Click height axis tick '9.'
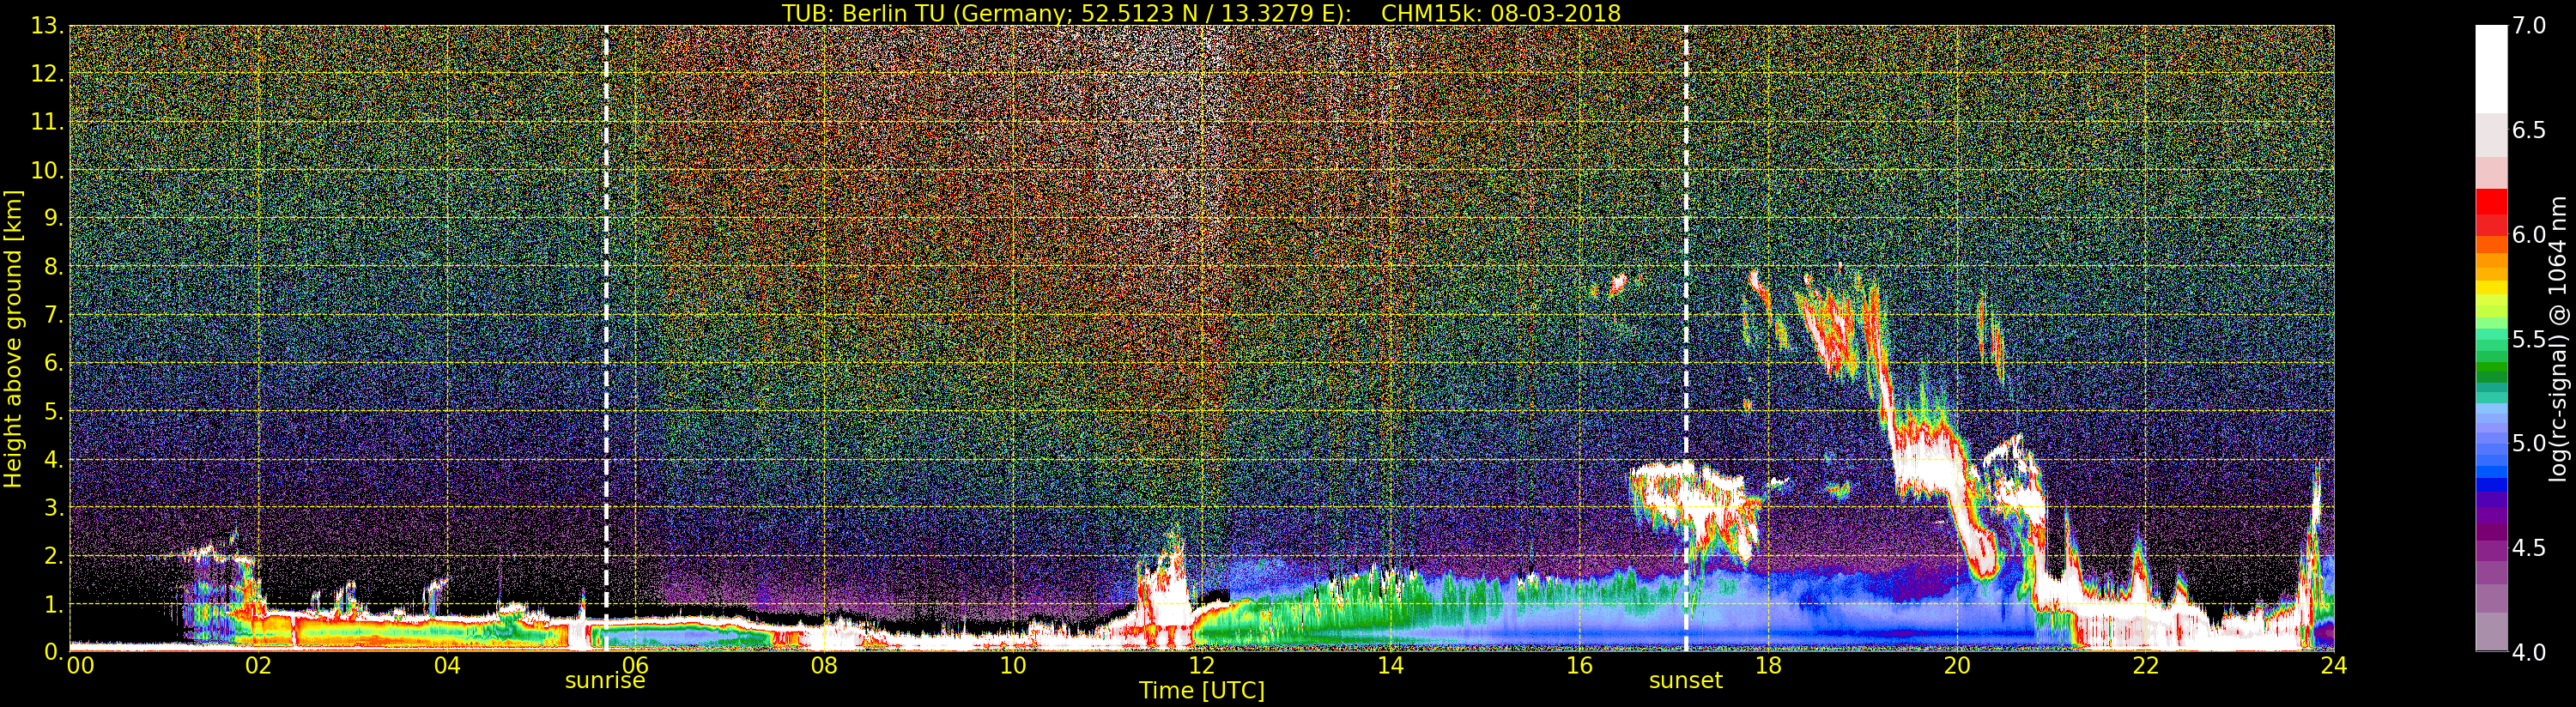Viewport: 2576px width, 707px height. 54,219
